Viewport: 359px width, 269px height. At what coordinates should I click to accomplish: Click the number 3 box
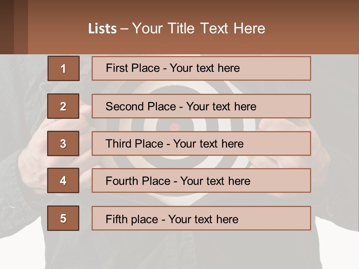pos(63,143)
